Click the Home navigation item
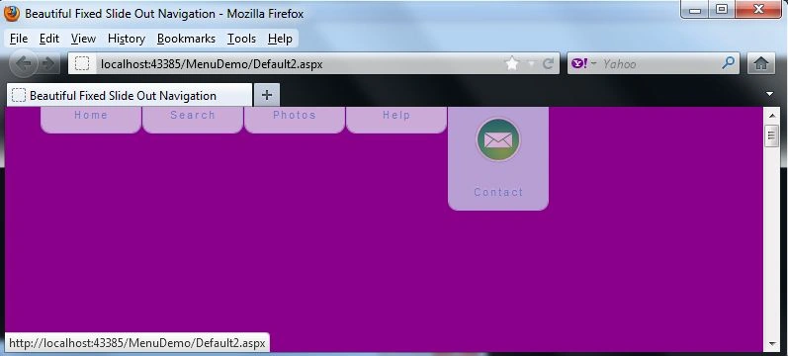788x356 pixels. [x=90, y=120]
